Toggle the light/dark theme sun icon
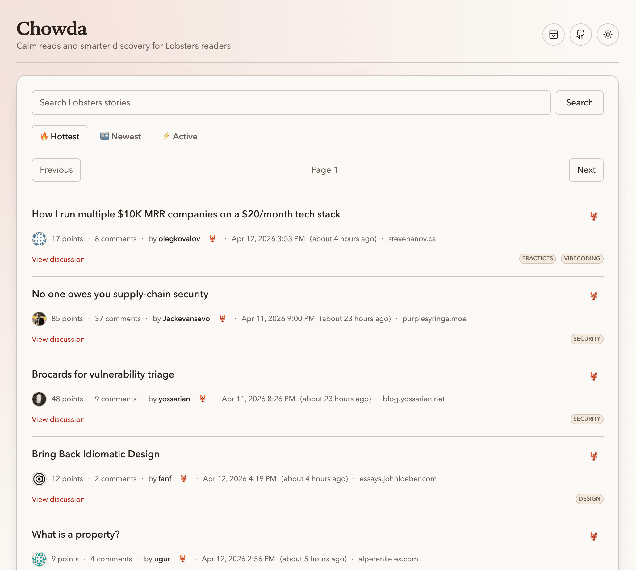 pos(608,35)
